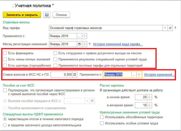Select в пределах месячного дохода налогоплательщика

coord(5,125)
